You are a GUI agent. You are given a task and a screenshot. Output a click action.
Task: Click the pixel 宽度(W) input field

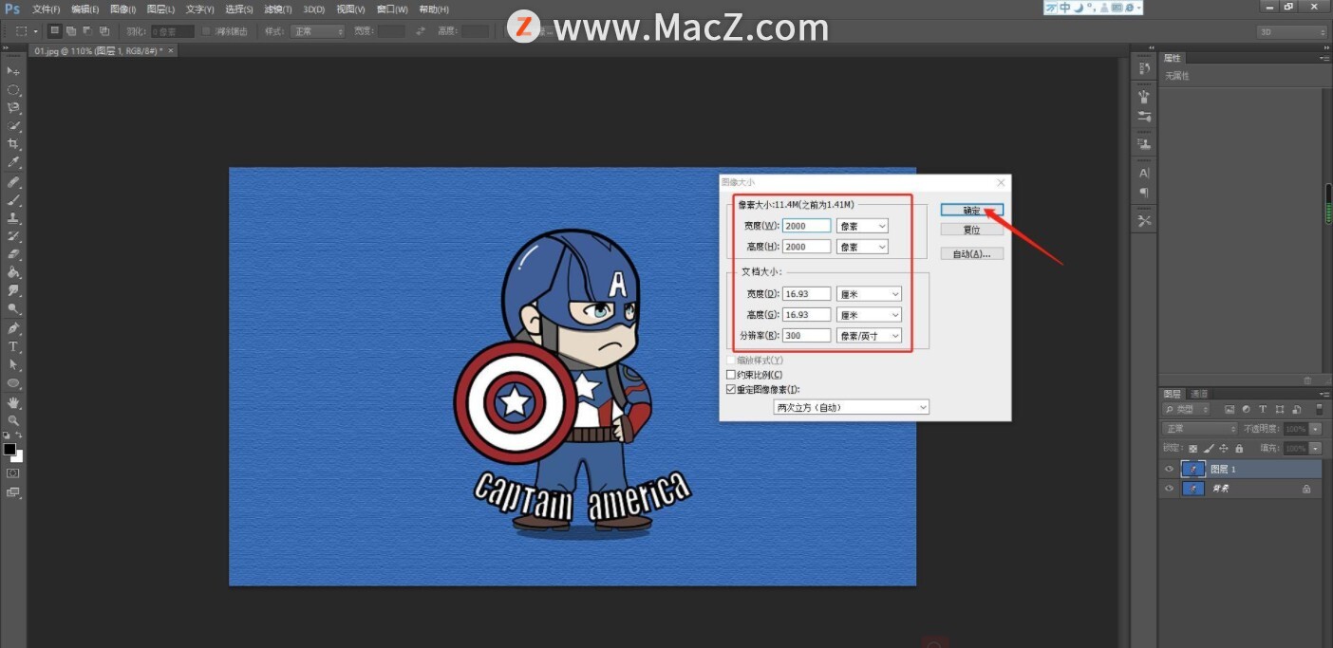tap(807, 226)
